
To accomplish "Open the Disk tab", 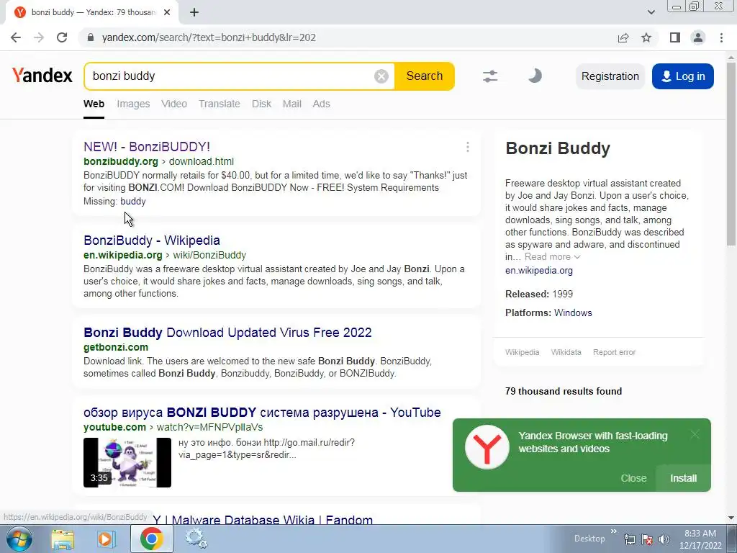I will point(262,104).
